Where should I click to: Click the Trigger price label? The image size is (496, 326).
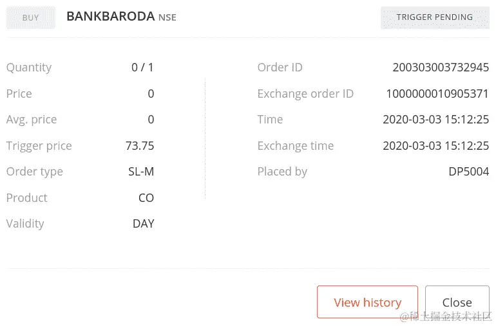39,146
